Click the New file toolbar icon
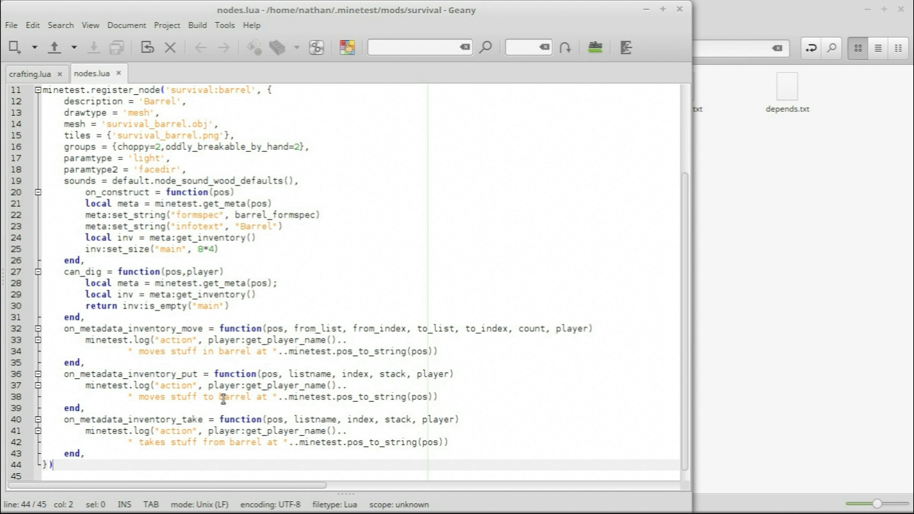This screenshot has height=514, width=914. 14,48
